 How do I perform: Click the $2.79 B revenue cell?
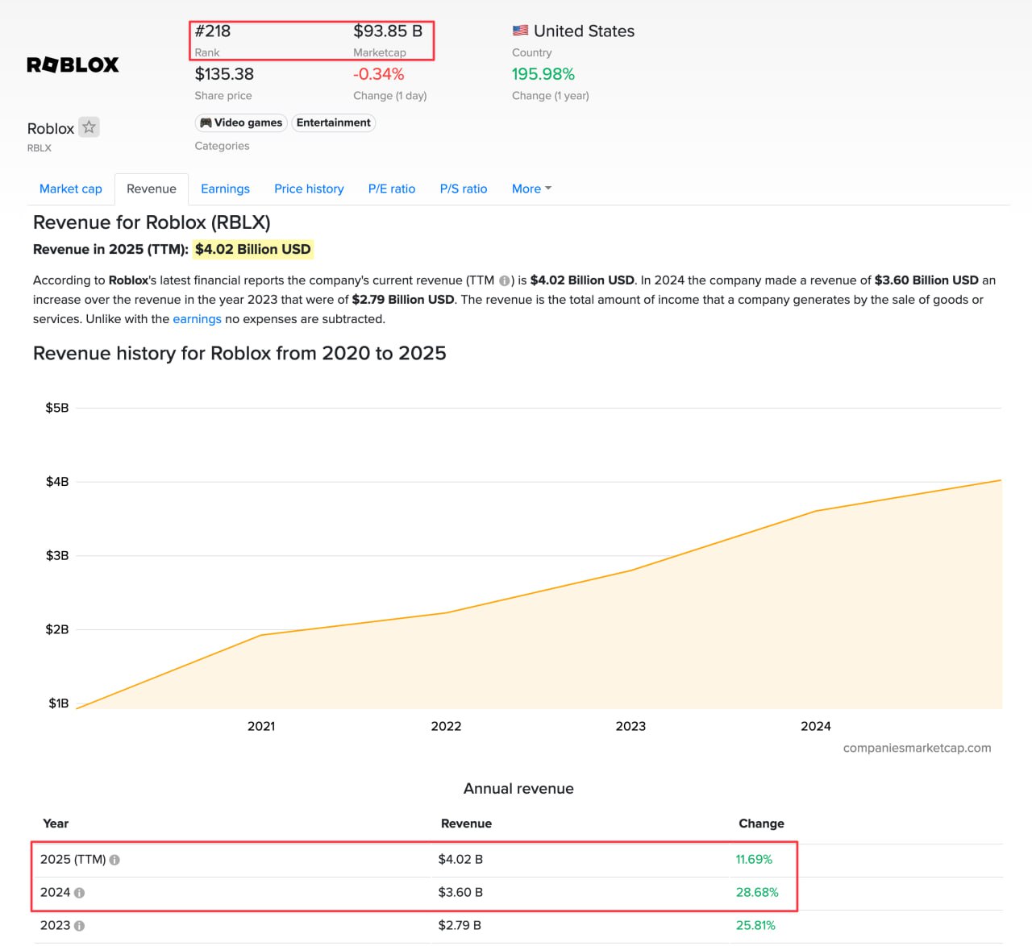coord(460,926)
